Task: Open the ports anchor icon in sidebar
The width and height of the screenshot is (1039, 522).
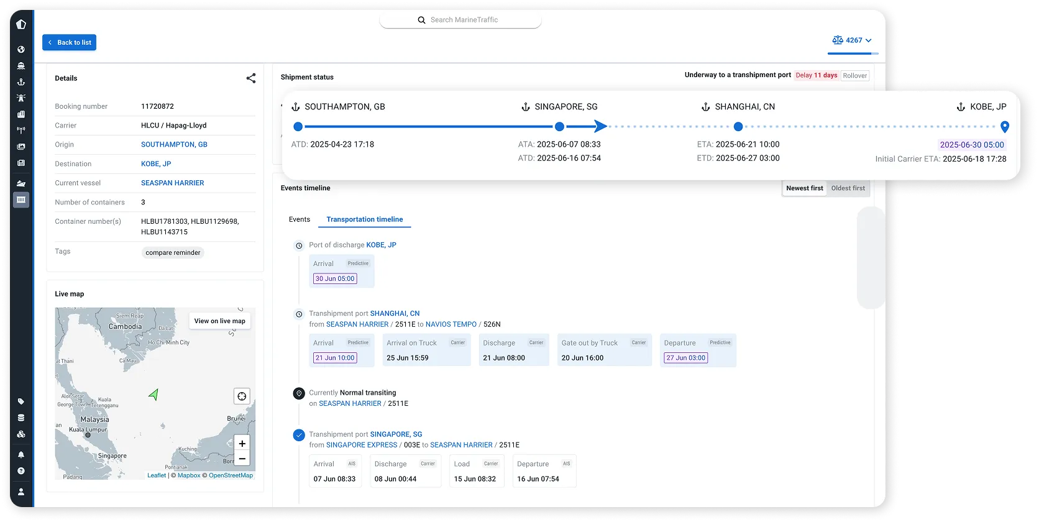Action: (x=21, y=82)
